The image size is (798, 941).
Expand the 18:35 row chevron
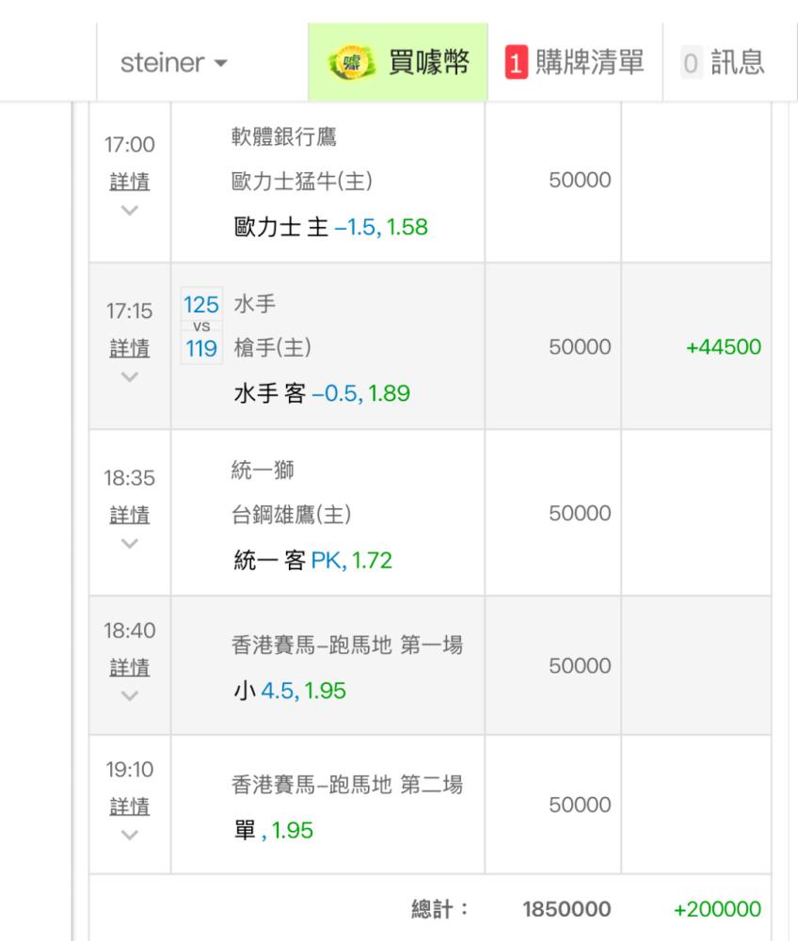point(130,544)
